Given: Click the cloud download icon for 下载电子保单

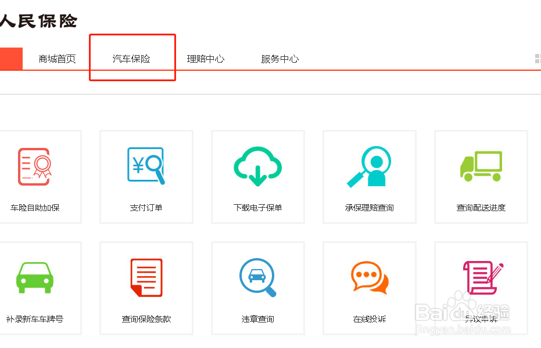Looking at the screenshot, I should (x=258, y=166).
